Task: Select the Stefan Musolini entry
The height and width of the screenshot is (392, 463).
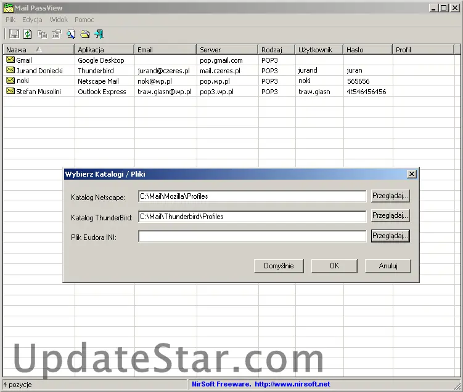Action: tap(38, 92)
